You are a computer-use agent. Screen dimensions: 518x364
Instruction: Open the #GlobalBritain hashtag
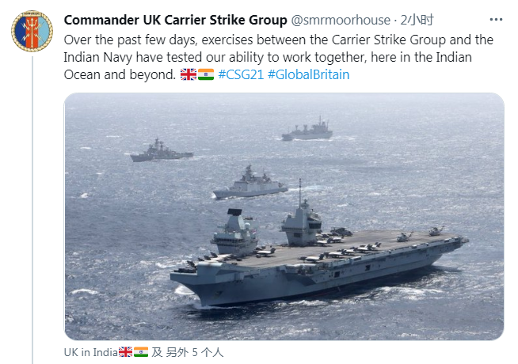coord(308,74)
